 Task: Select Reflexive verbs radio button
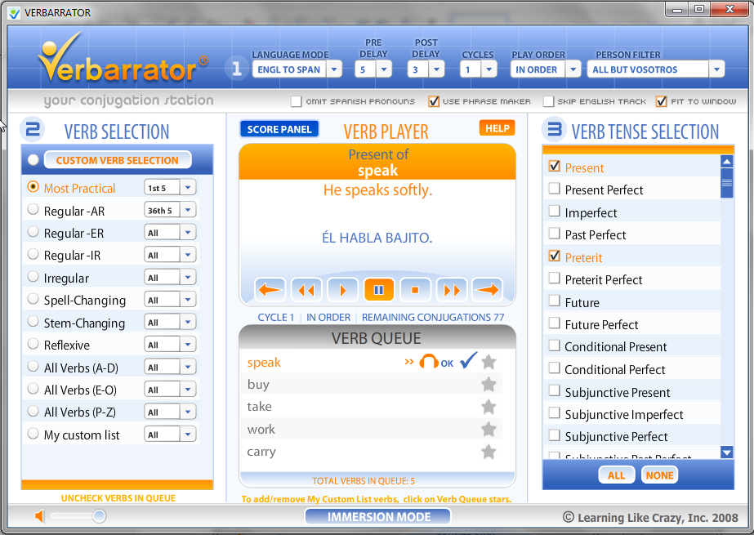pyautogui.click(x=33, y=344)
